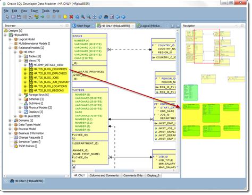Select the New Table tool
Image resolution: width=252 pixels, height=195 pixels.
(x=13, y=17)
